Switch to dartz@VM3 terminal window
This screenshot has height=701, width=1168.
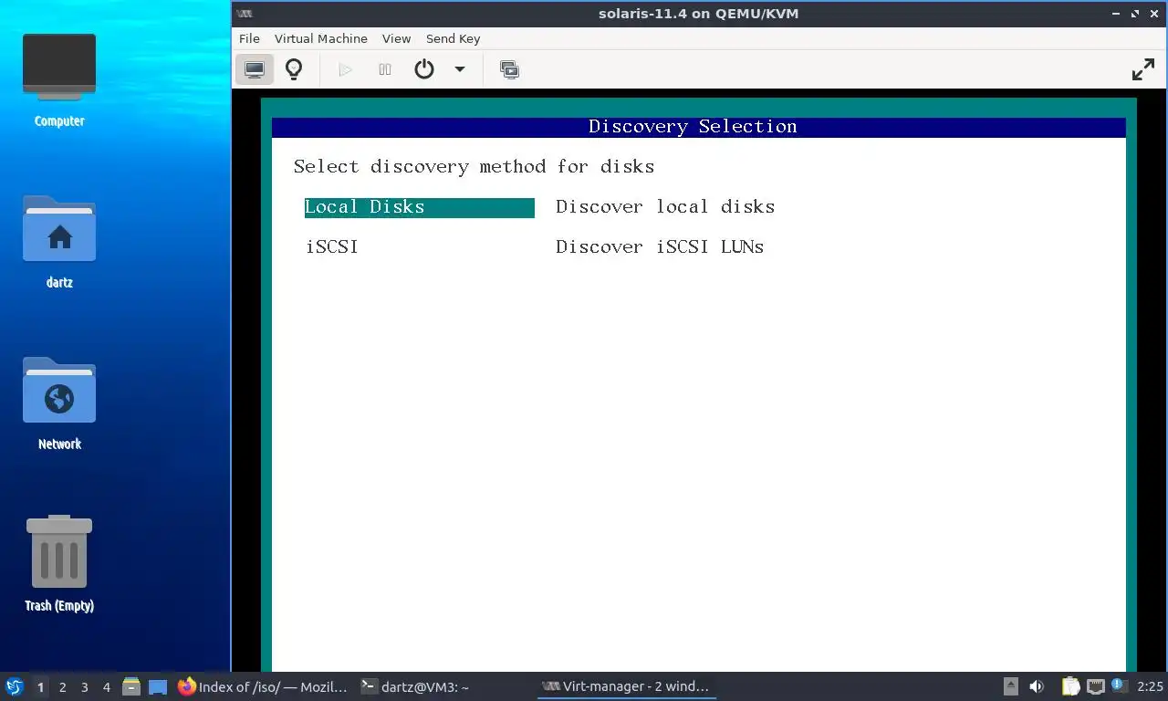[x=415, y=686]
